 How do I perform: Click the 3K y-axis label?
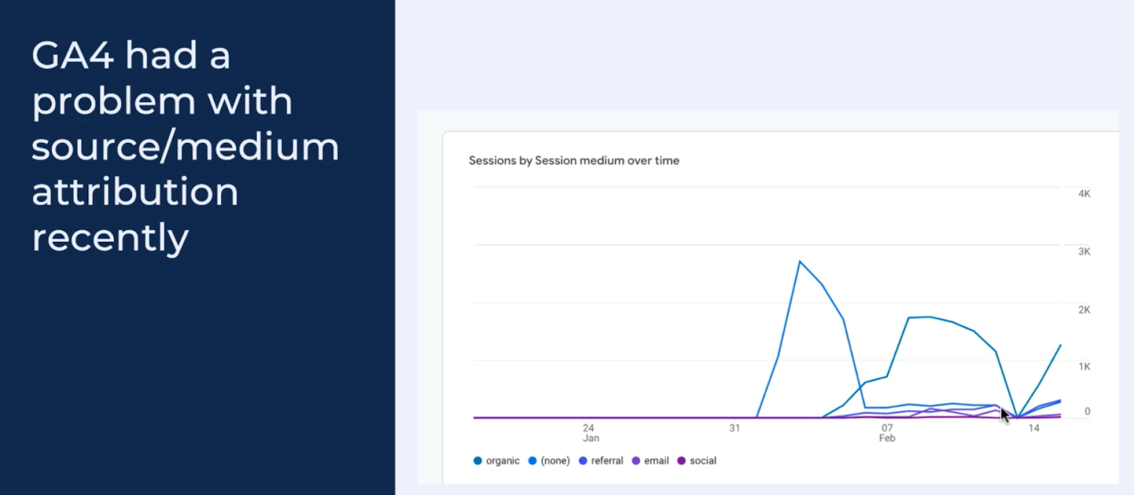tap(1084, 251)
